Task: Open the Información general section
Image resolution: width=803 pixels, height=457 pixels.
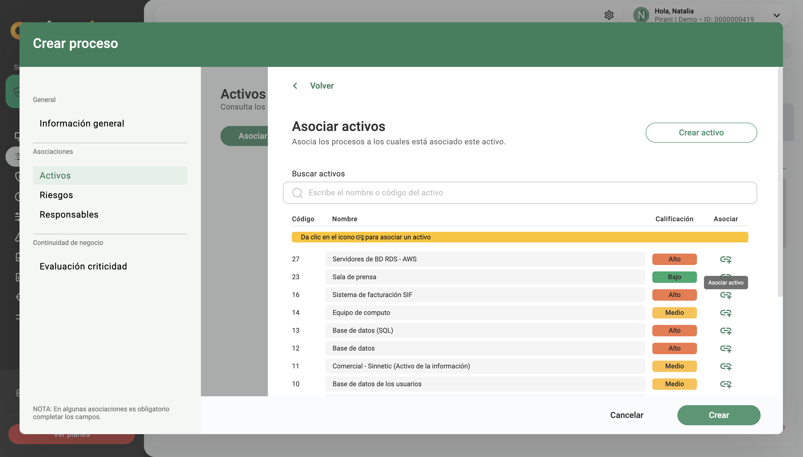Action: pyautogui.click(x=82, y=123)
